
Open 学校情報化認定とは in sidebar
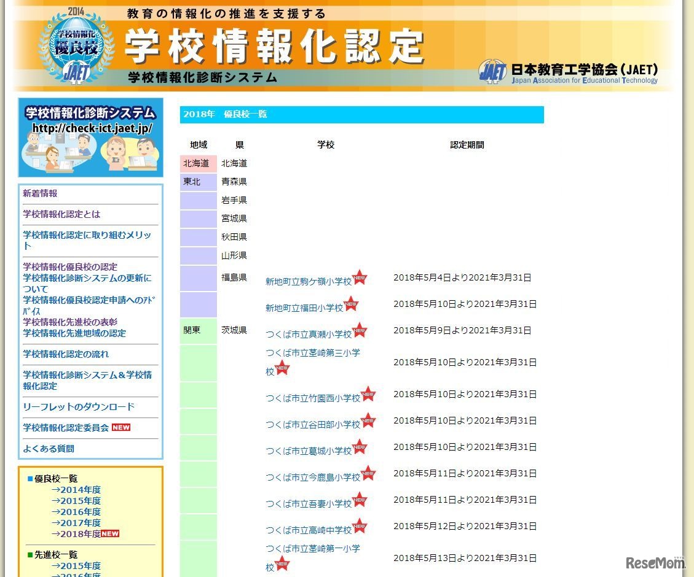[61, 214]
